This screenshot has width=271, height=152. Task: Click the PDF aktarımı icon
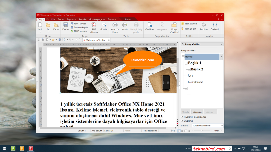click(94, 25)
